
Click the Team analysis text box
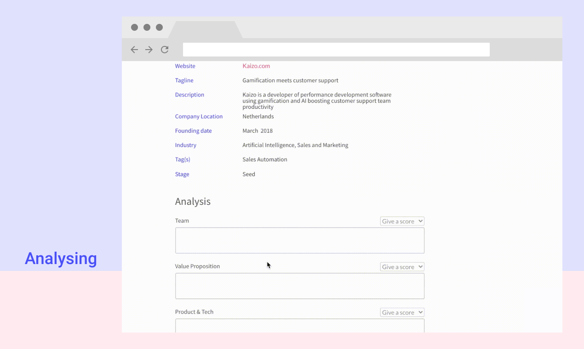pyautogui.click(x=300, y=240)
